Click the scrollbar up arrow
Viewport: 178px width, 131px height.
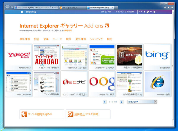click(x=173, y=11)
